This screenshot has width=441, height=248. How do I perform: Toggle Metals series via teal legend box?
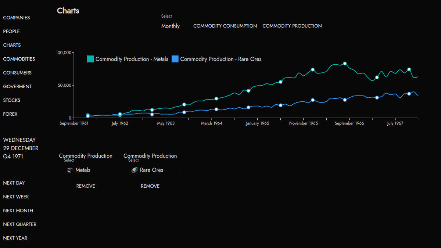click(x=90, y=59)
